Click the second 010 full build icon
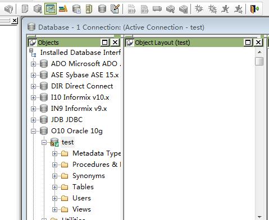 click(145, 9)
